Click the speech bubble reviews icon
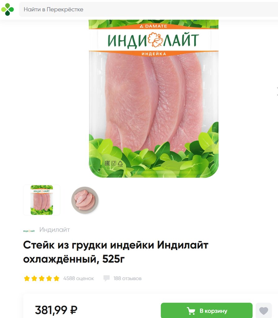This screenshot has width=278, height=318. (107, 278)
